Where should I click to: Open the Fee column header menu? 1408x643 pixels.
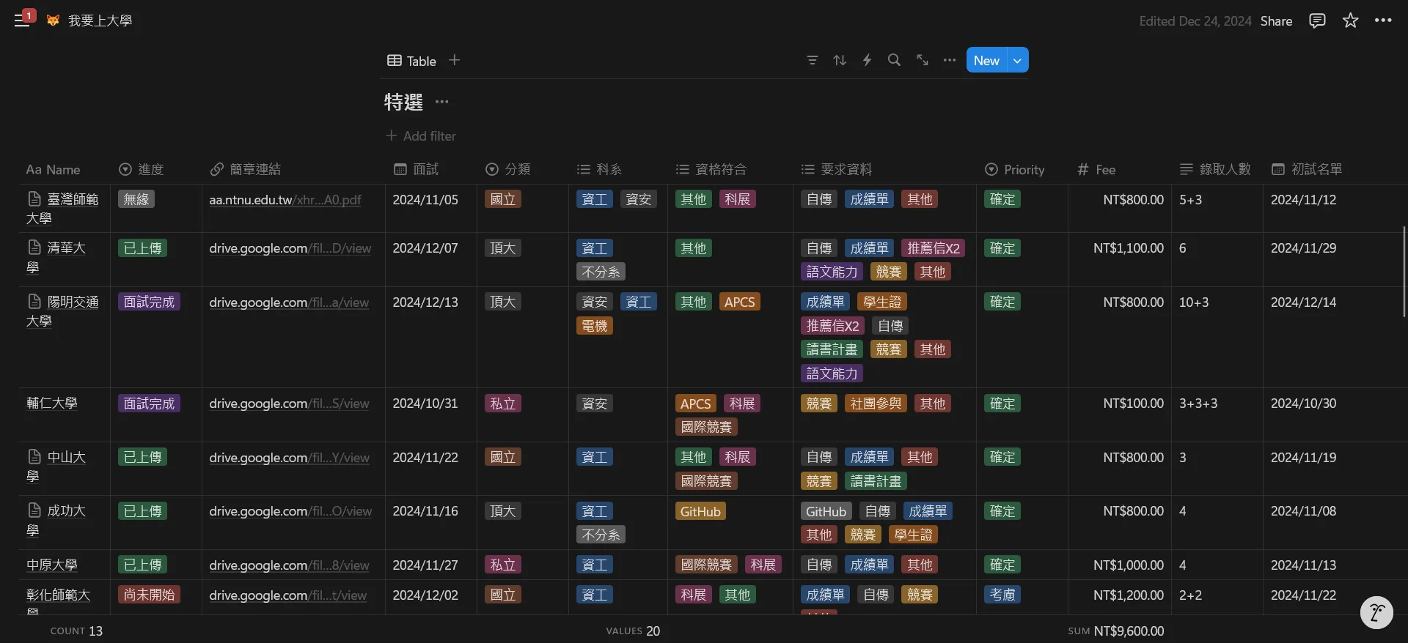coord(1119,169)
